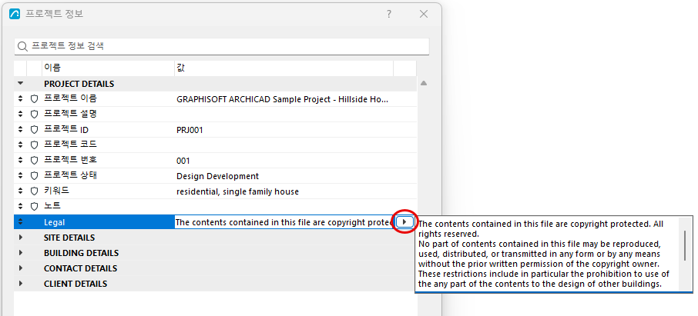Select the 노트 row label

point(52,206)
